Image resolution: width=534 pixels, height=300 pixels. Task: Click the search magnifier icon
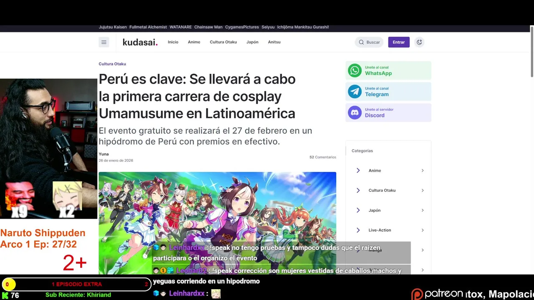tap(361, 42)
